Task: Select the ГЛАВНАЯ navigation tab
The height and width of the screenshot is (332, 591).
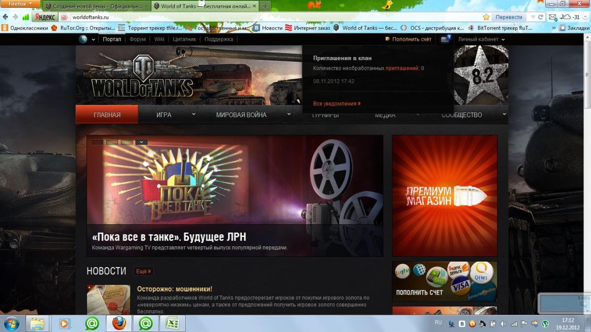Action: [x=107, y=115]
